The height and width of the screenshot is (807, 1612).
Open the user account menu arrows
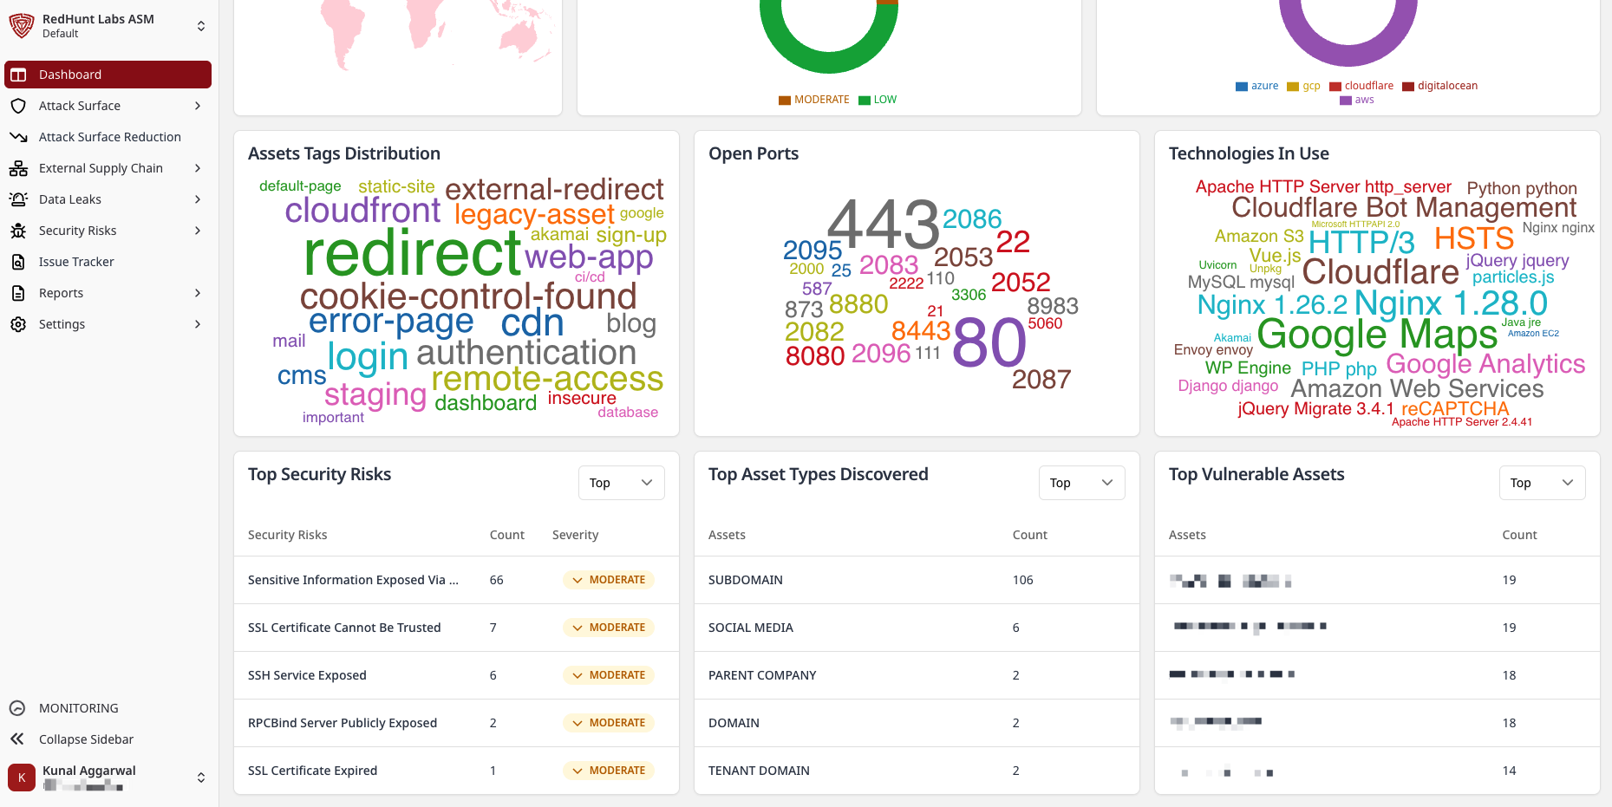tap(201, 778)
